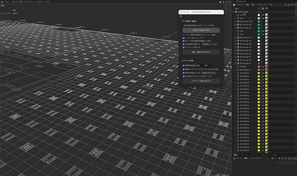
Task: Open the viewport パネル menu
Action: click(47, 2)
